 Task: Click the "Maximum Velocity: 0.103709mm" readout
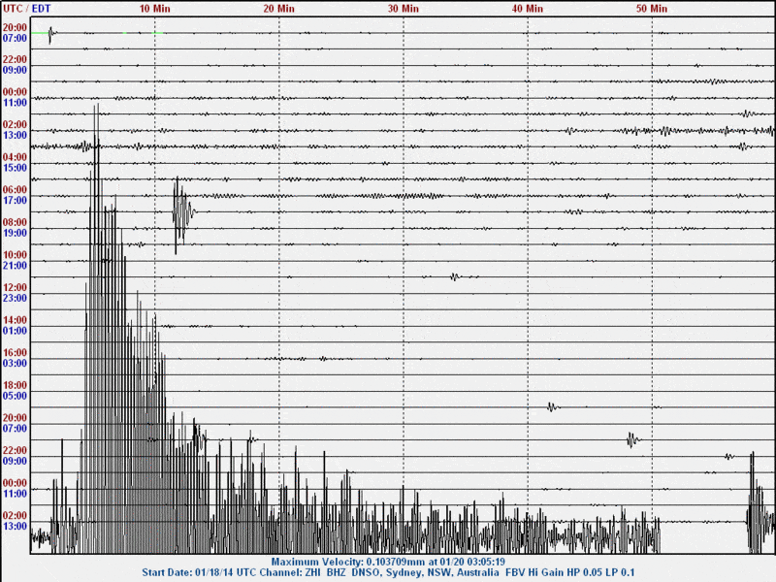coord(348,563)
